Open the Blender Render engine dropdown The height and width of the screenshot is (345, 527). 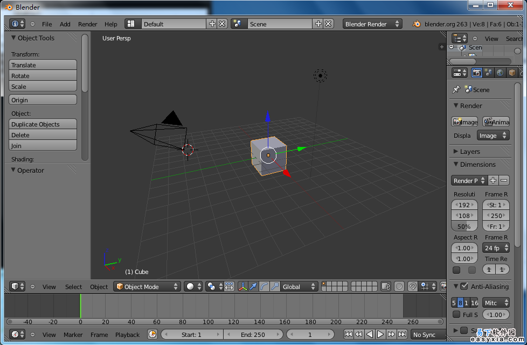click(372, 24)
